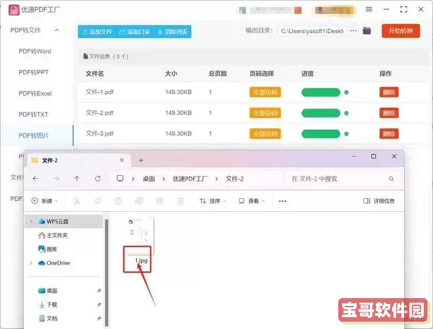Open the 新建 dropdown in Explorer
The image size is (433, 329).
45,201
